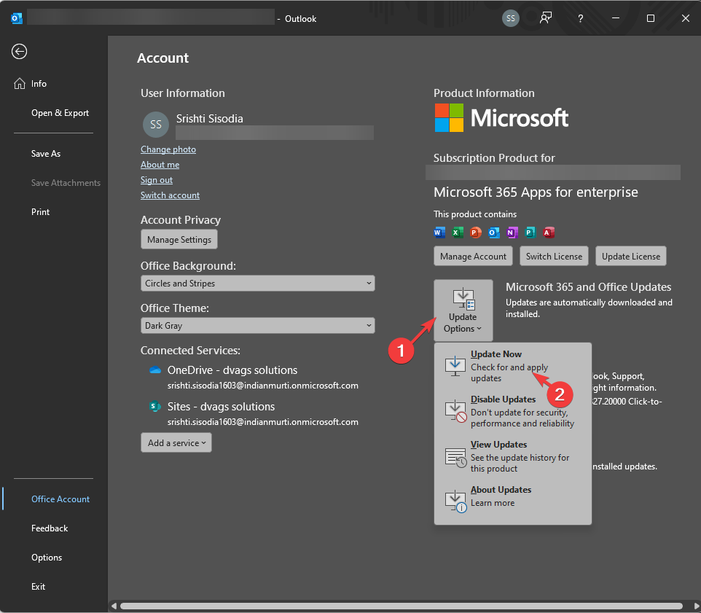Click the Sign out link
The width and height of the screenshot is (701, 613).
click(157, 180)
